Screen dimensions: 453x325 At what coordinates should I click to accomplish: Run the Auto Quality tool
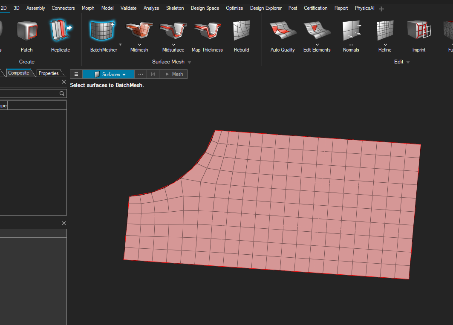(x=283, y=30)
